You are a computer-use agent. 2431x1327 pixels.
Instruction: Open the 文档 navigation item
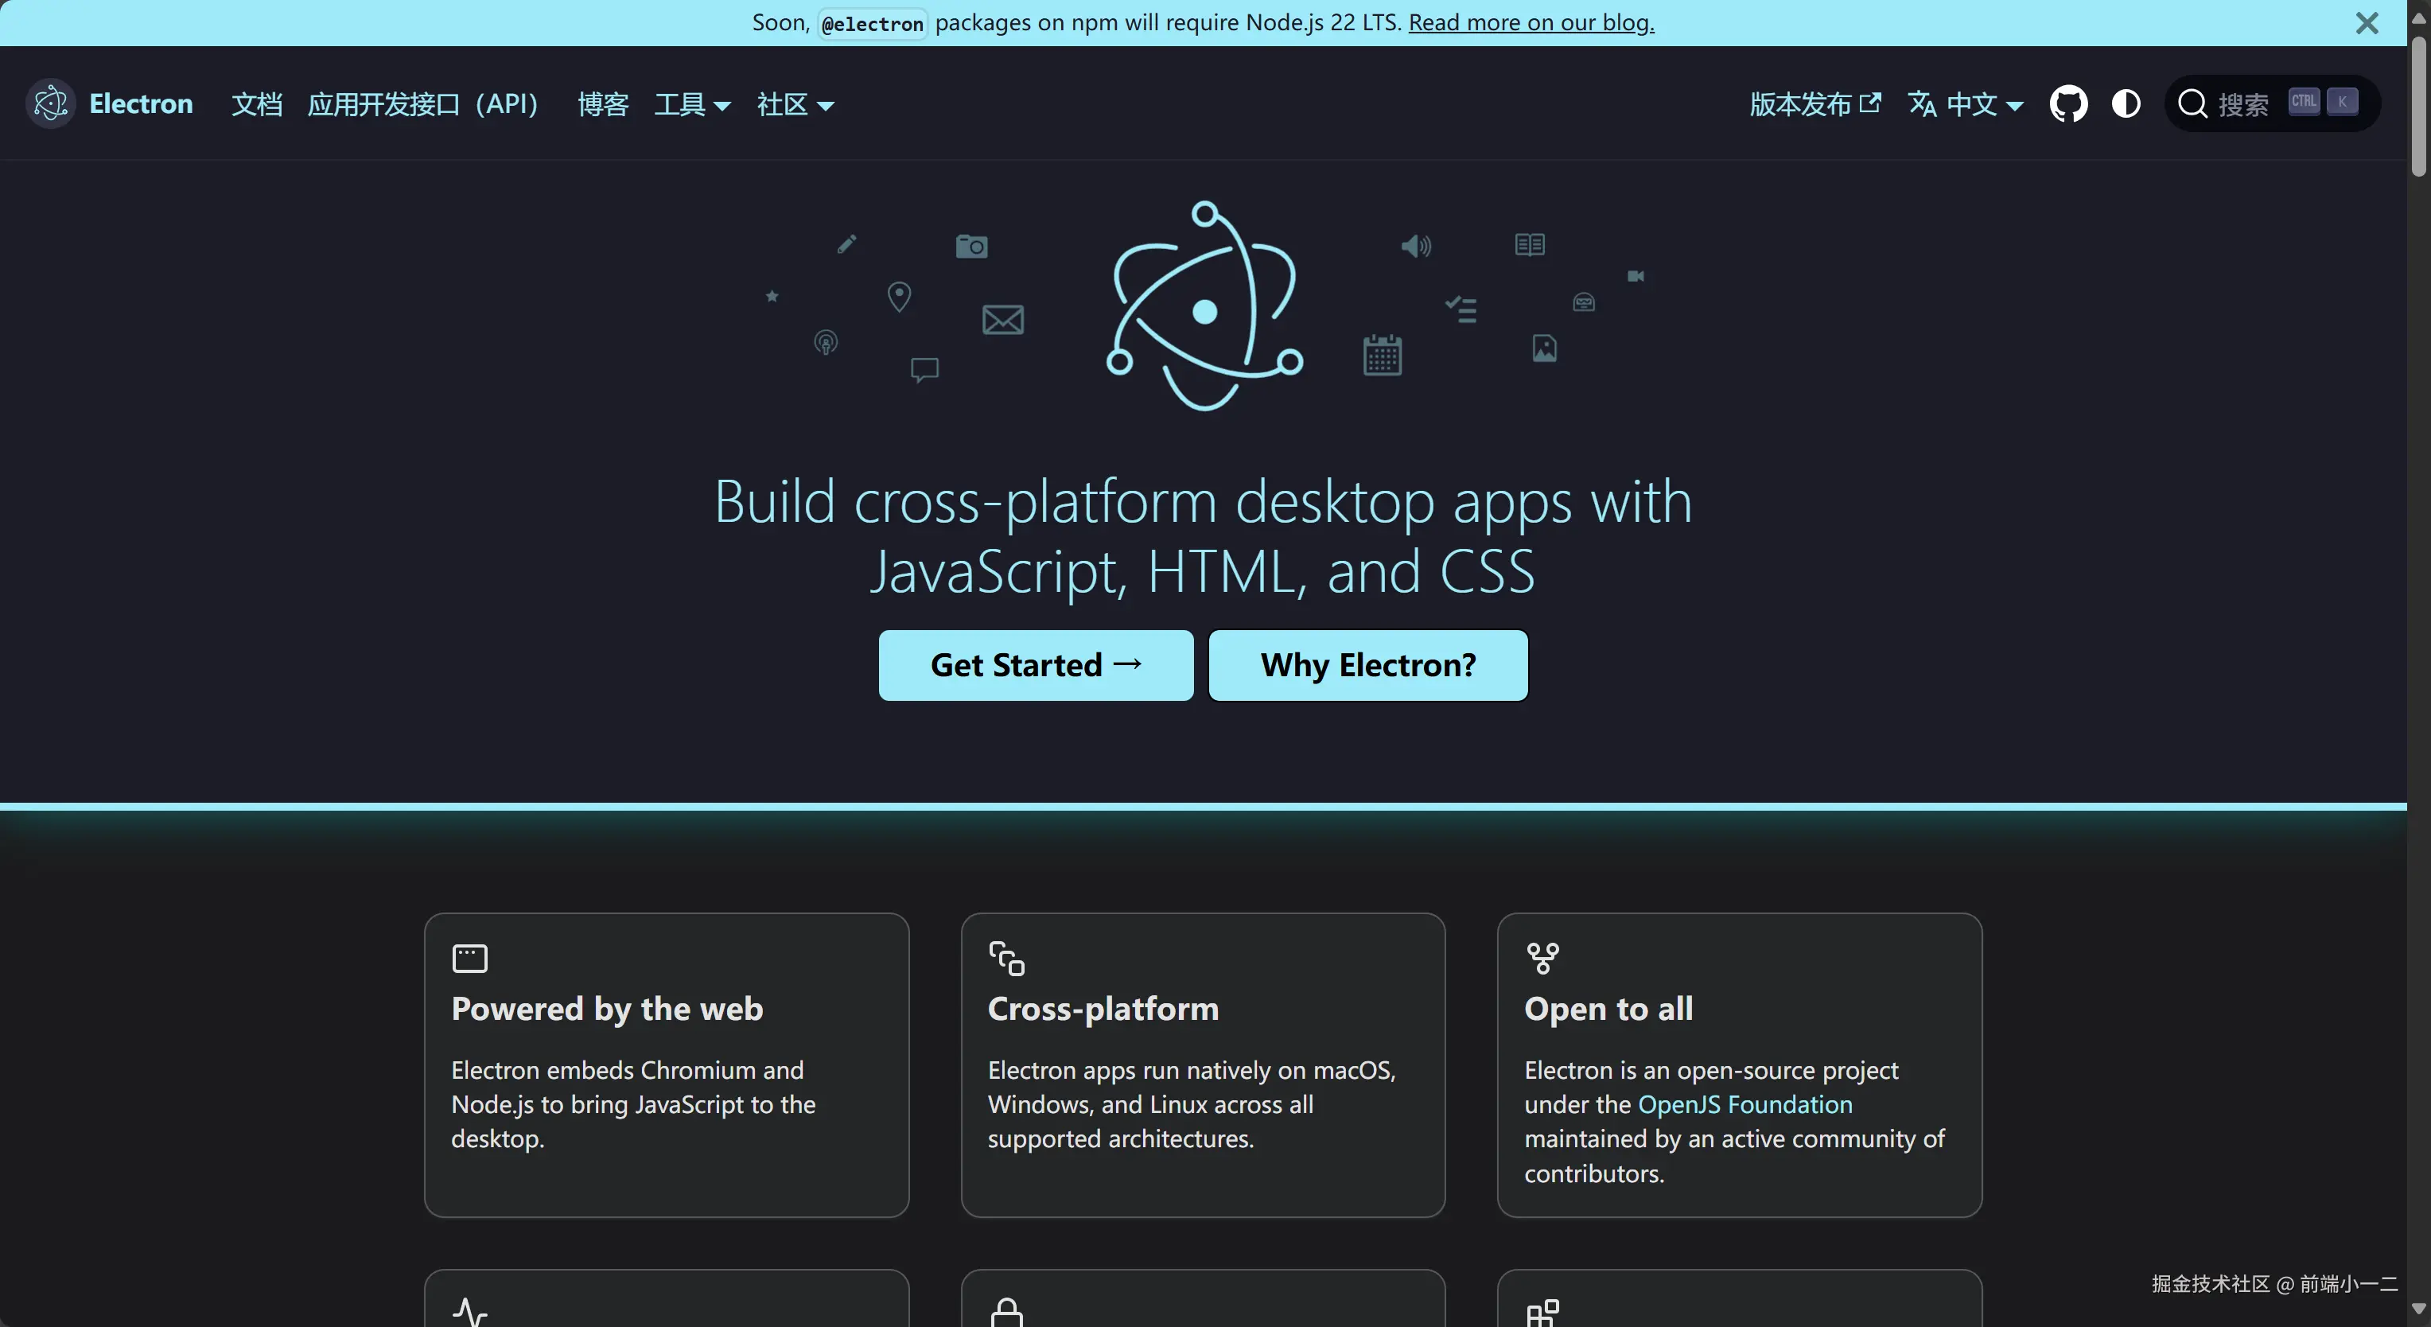pyautogui.click(x=257, y=103)
